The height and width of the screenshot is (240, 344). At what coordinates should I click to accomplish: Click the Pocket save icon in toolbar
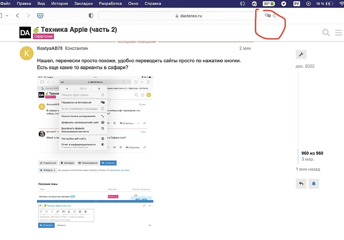pos(40,15)
